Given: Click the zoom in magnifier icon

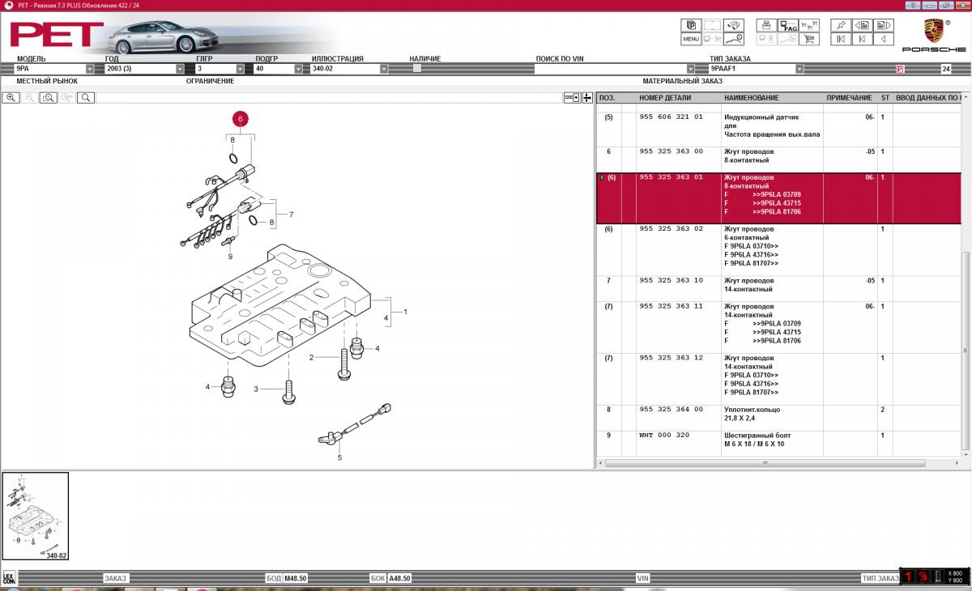Looking at the screenshot, I should [x=11, y=98].
